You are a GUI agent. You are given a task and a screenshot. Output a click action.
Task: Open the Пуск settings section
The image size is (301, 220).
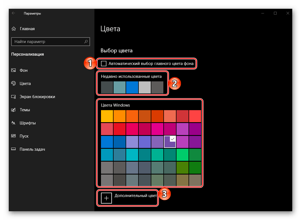24,136
